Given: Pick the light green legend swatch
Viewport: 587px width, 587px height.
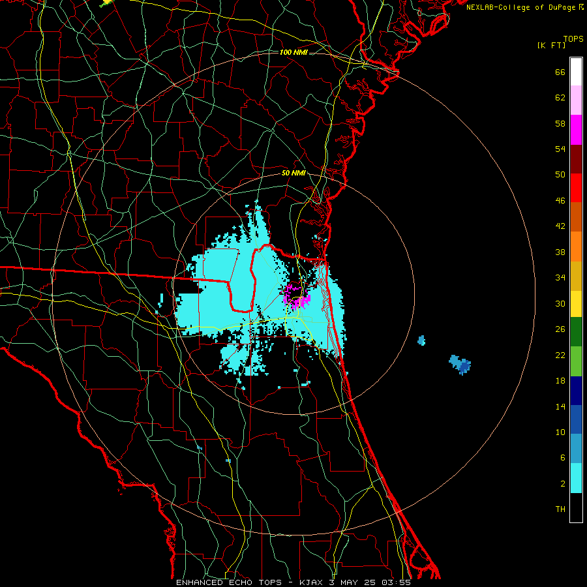Looking at the screenshot, I should [x=576, y=361].
